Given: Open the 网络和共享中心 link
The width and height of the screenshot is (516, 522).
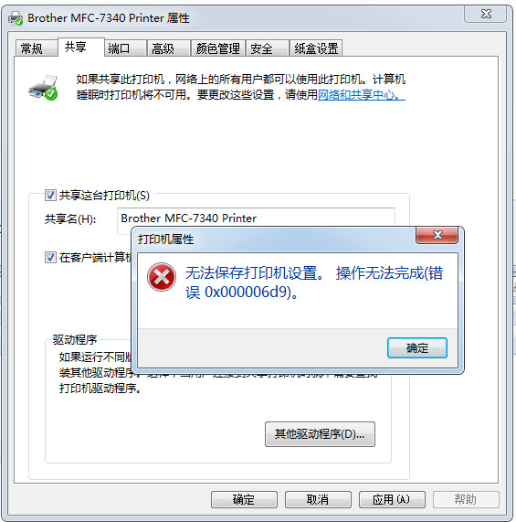Looking at the screenshot, I should 362,95.
